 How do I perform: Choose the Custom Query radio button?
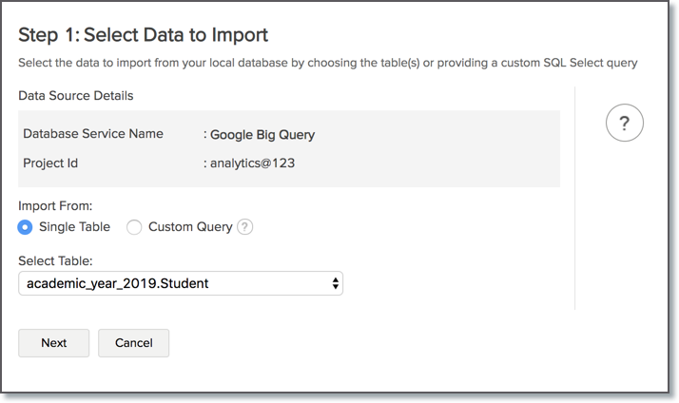tap(134, 227)
